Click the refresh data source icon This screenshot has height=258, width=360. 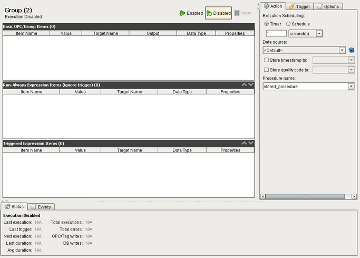pos(351,50)
